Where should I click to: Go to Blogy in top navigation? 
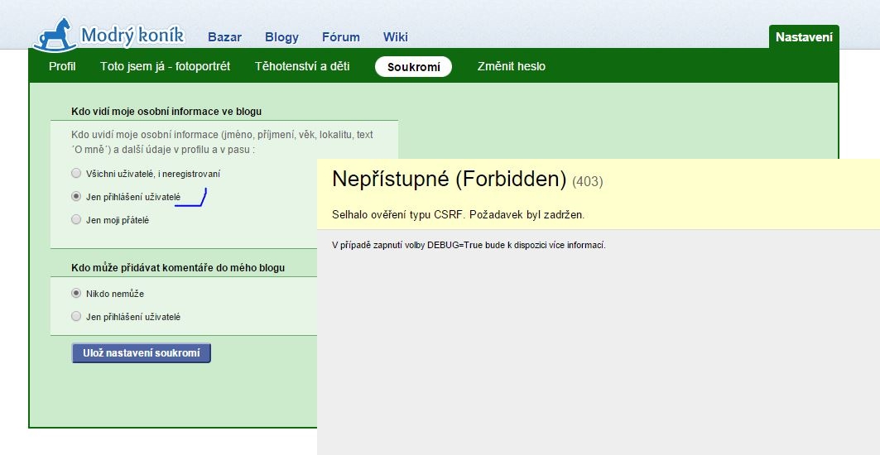click(x=281, y=37)
